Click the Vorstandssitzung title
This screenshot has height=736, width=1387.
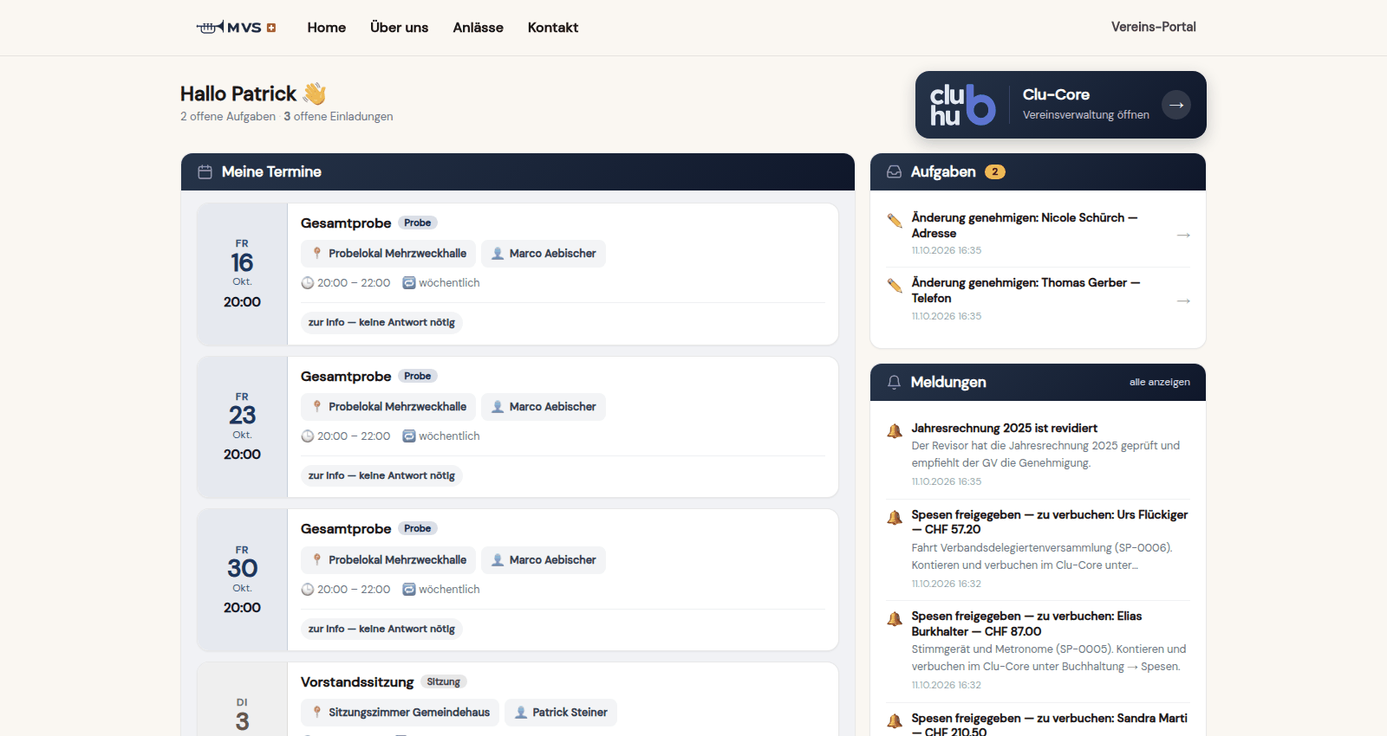pos(357,682)
